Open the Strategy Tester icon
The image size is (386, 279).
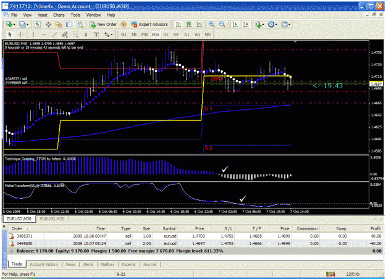click(x=80, y=24)
